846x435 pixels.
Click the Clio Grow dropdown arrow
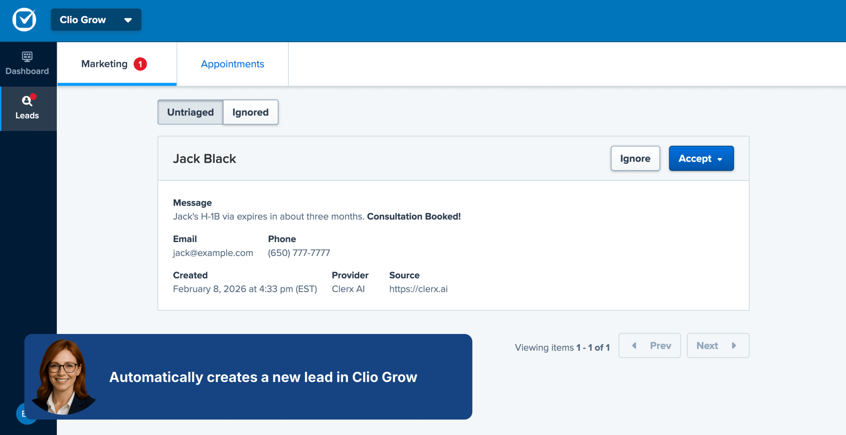[x=128, y=20]
